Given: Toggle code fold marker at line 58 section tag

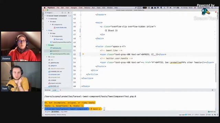Looking at the screenshot, I should pyautogui.click(x=81, y=78).
